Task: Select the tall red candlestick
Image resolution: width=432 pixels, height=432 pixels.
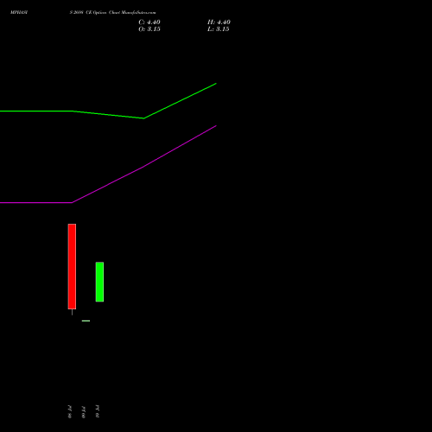Action: pyautogui.click(x=72, y=266)
